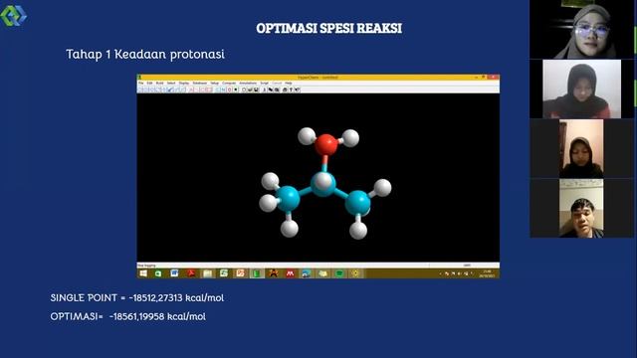Click the second participant video thumbnail
Screen dimensions: 637x358
pyautogui.click(x=581, y=89)
